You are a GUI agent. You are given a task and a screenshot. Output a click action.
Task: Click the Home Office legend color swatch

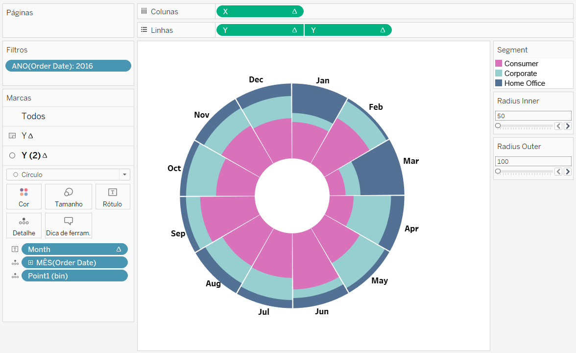click(499, 83)
